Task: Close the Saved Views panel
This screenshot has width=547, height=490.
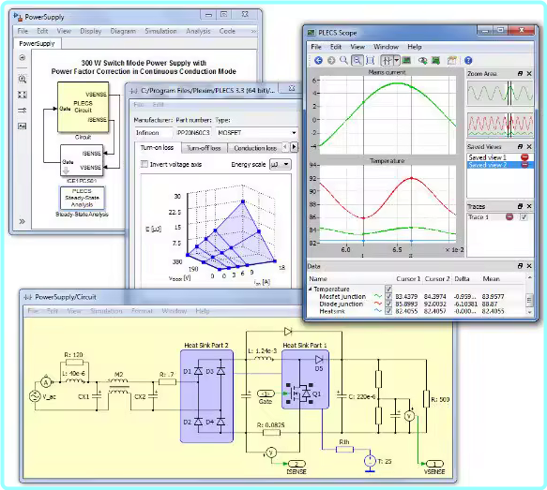Action: 529,146
